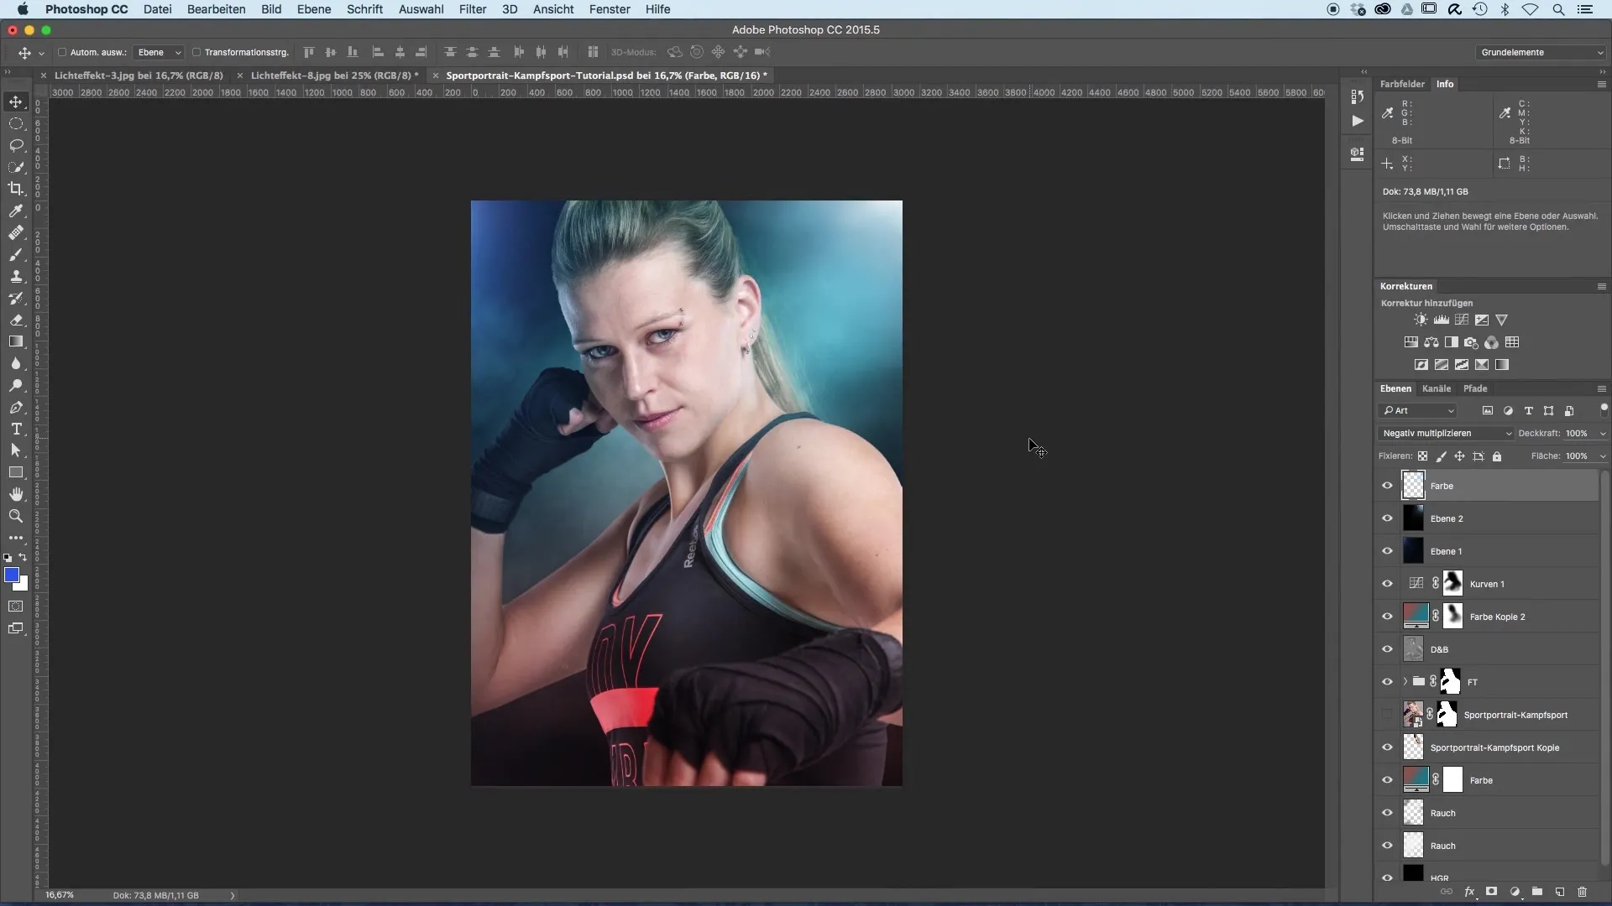Select the History Brush tool
Screen dimensions: 1612x906
tap(16, 298)
